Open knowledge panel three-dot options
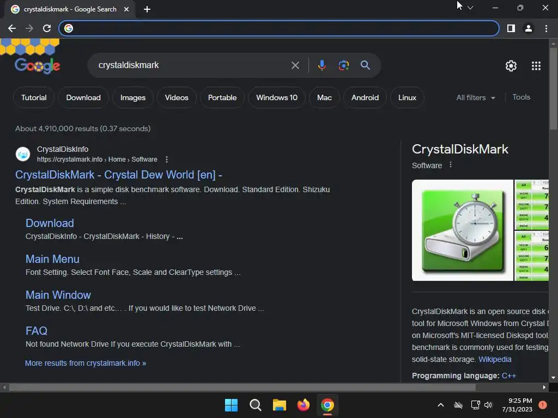 pyautogui.click(x=451, y=165)
